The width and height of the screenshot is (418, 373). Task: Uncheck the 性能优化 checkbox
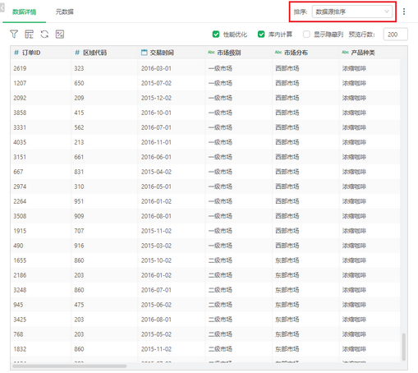tap(216, 35)
